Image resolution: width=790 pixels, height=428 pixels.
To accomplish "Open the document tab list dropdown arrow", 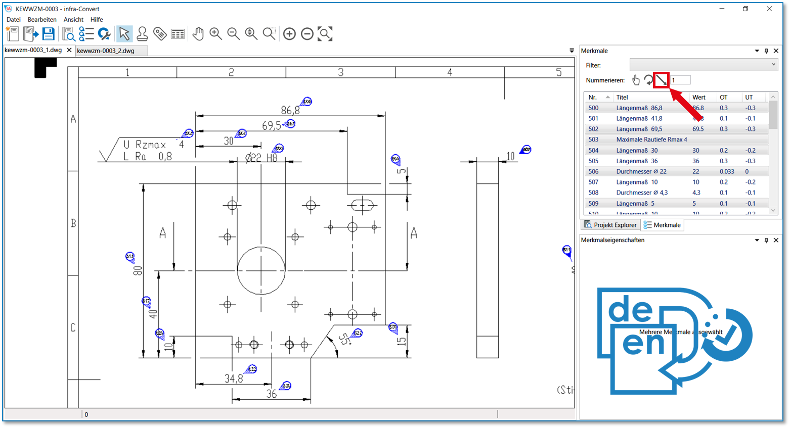I will 572,51.
